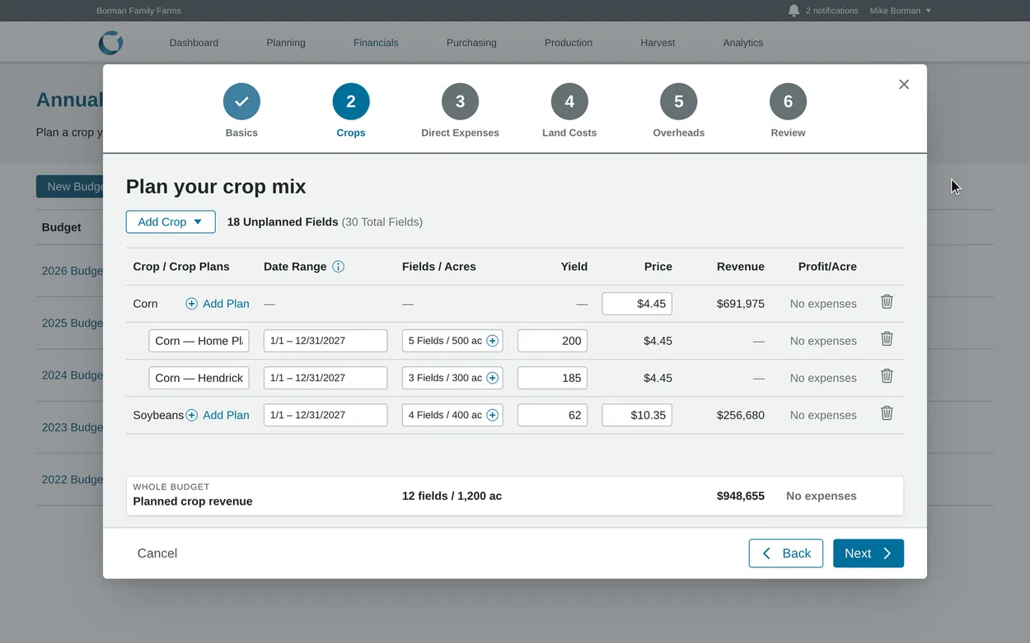Image resolution: width=1030 pixels, height=643 pixels.
Task: Click the app logo in the navigation bar
Action: pos(110,43)
